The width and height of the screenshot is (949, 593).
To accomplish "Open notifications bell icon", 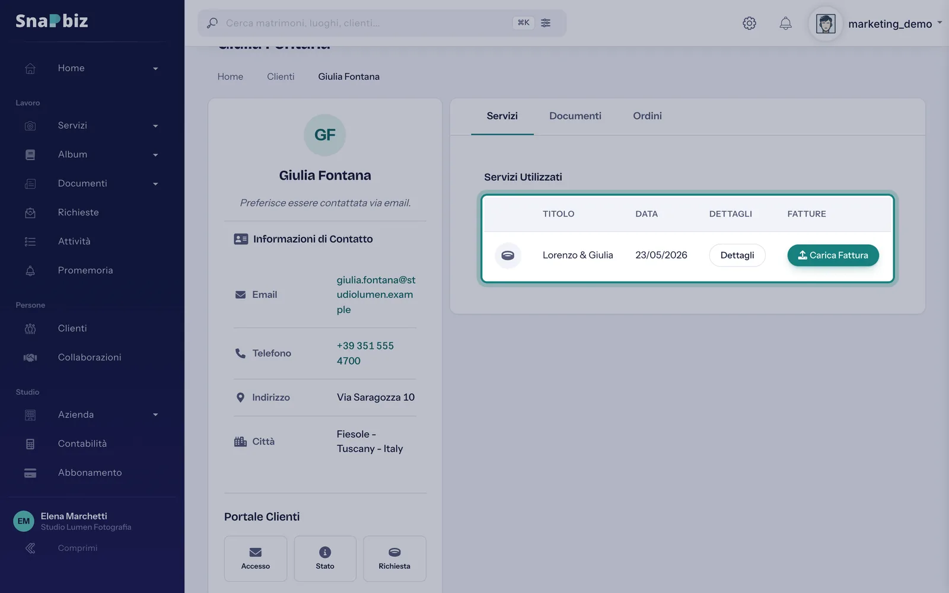I will coord(785,23).
